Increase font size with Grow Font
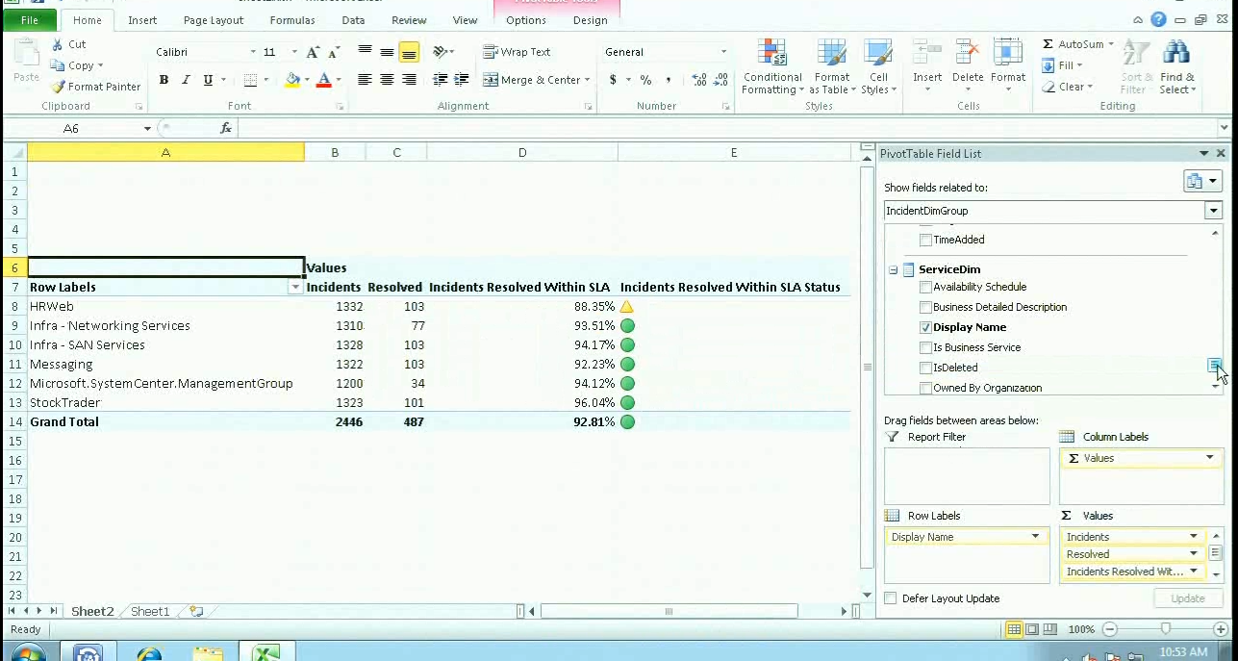This screenshot has height=661, width=1238. (x=313, y=52)
